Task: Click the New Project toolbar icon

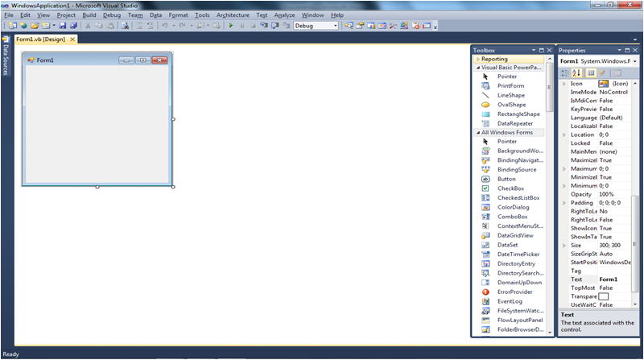Action: point(13,26)
